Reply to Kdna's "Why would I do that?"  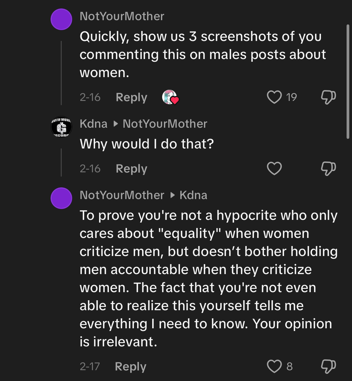(131, 169)
